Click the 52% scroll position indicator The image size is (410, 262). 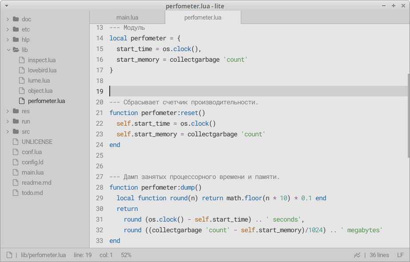click(x=126, y=255)
